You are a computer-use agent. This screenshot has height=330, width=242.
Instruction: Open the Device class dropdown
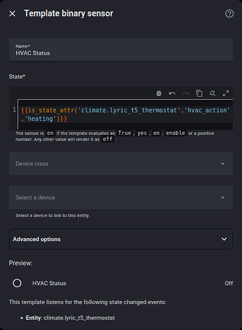(x=121, y=164)
